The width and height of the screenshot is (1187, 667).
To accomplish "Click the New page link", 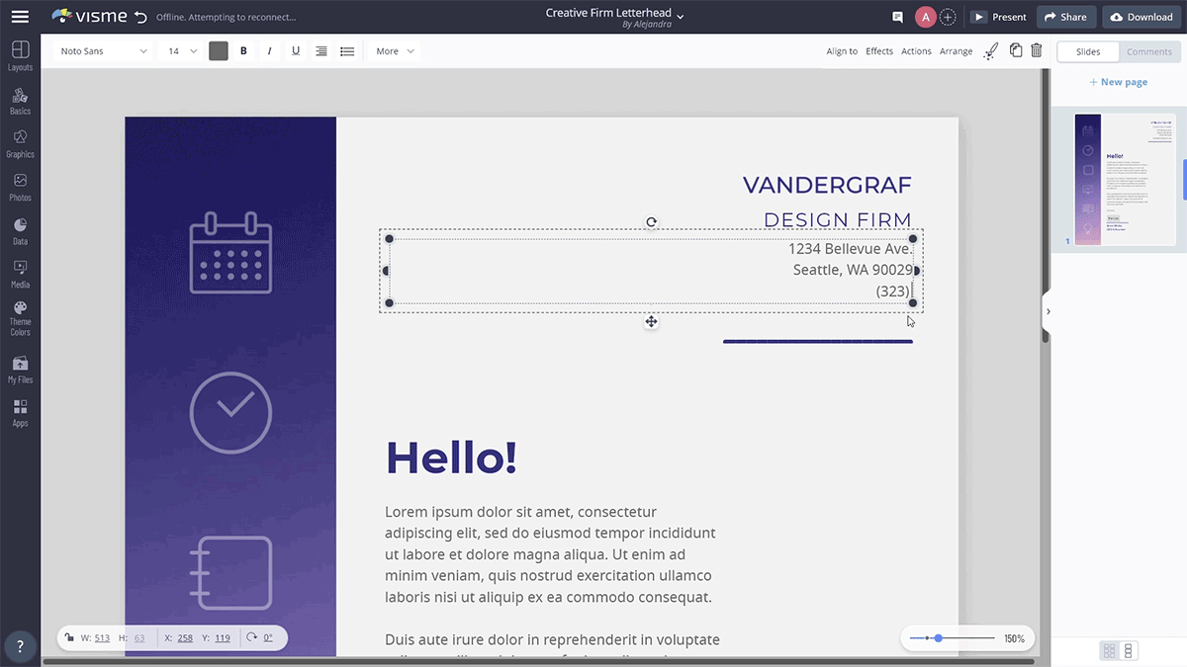I will coord(1118,82).
